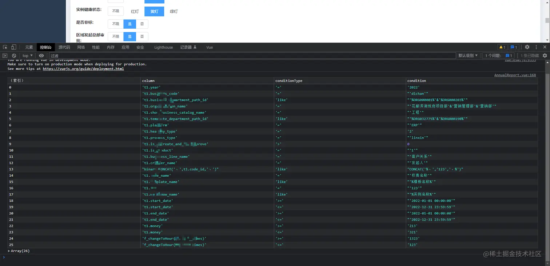Switch to the 网络 tab
The width and height of the screenshot is (550, 266).
tap(81, 47)
